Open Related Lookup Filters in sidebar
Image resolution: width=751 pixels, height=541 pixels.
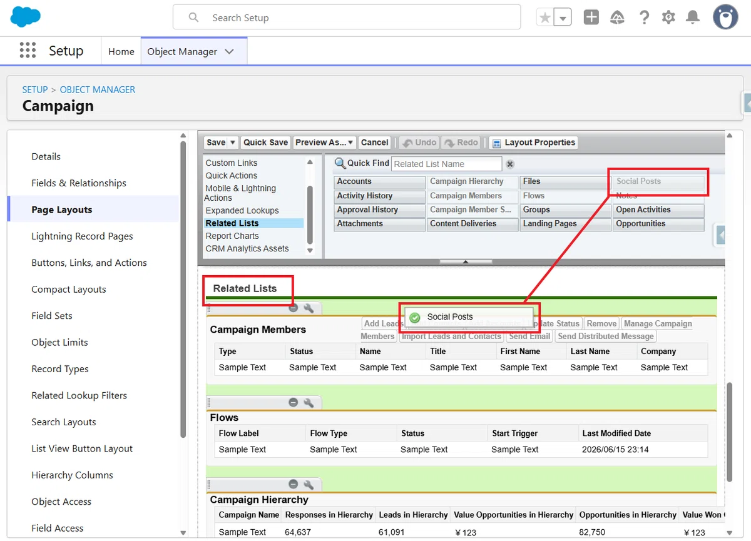click(x=79, y=395)
